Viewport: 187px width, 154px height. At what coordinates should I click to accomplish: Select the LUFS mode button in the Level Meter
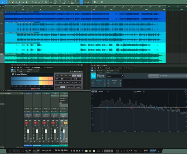[63, 87]
